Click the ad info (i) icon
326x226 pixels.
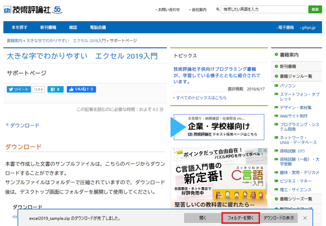[260, 150]
